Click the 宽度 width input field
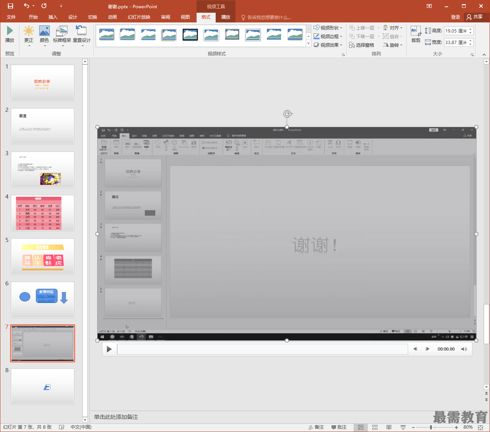Image resolution: width=490 pixels, height=432 pixels. click(456, 42)
